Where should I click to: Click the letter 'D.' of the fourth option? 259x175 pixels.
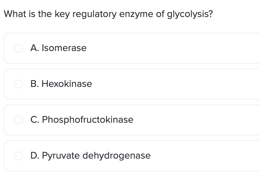35,156
